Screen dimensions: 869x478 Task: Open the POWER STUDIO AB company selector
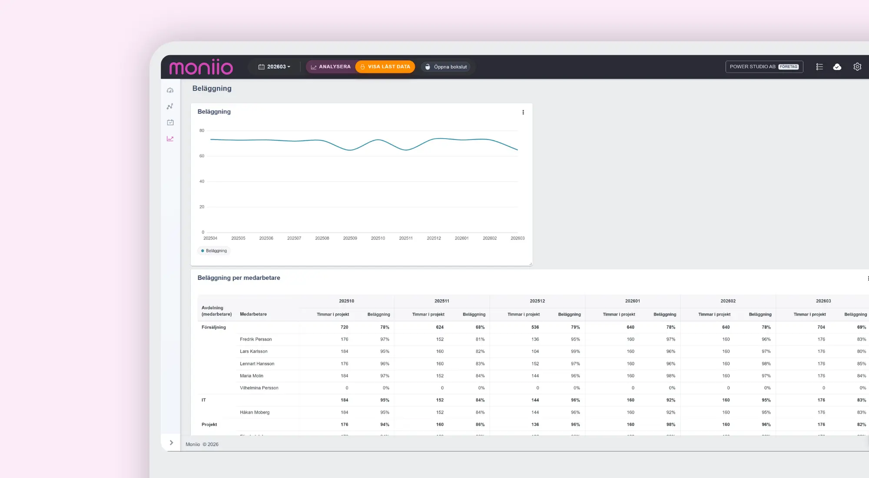[x=764, y=67]
